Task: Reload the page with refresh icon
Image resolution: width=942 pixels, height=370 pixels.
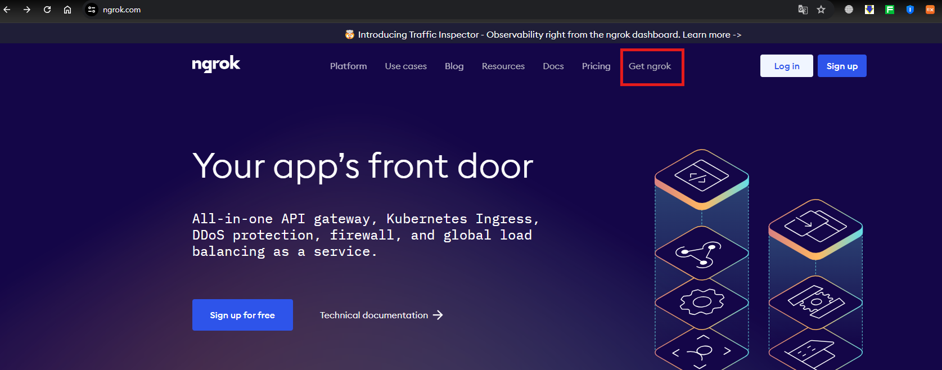Action: click(x=47, y=10)
